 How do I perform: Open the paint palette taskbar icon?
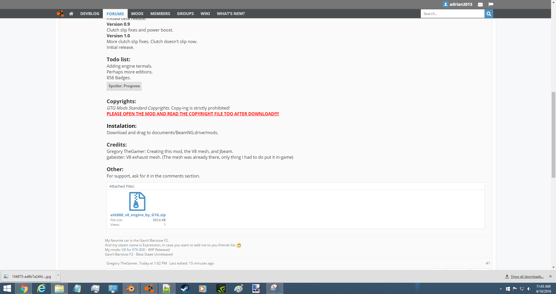pos(239,289)
